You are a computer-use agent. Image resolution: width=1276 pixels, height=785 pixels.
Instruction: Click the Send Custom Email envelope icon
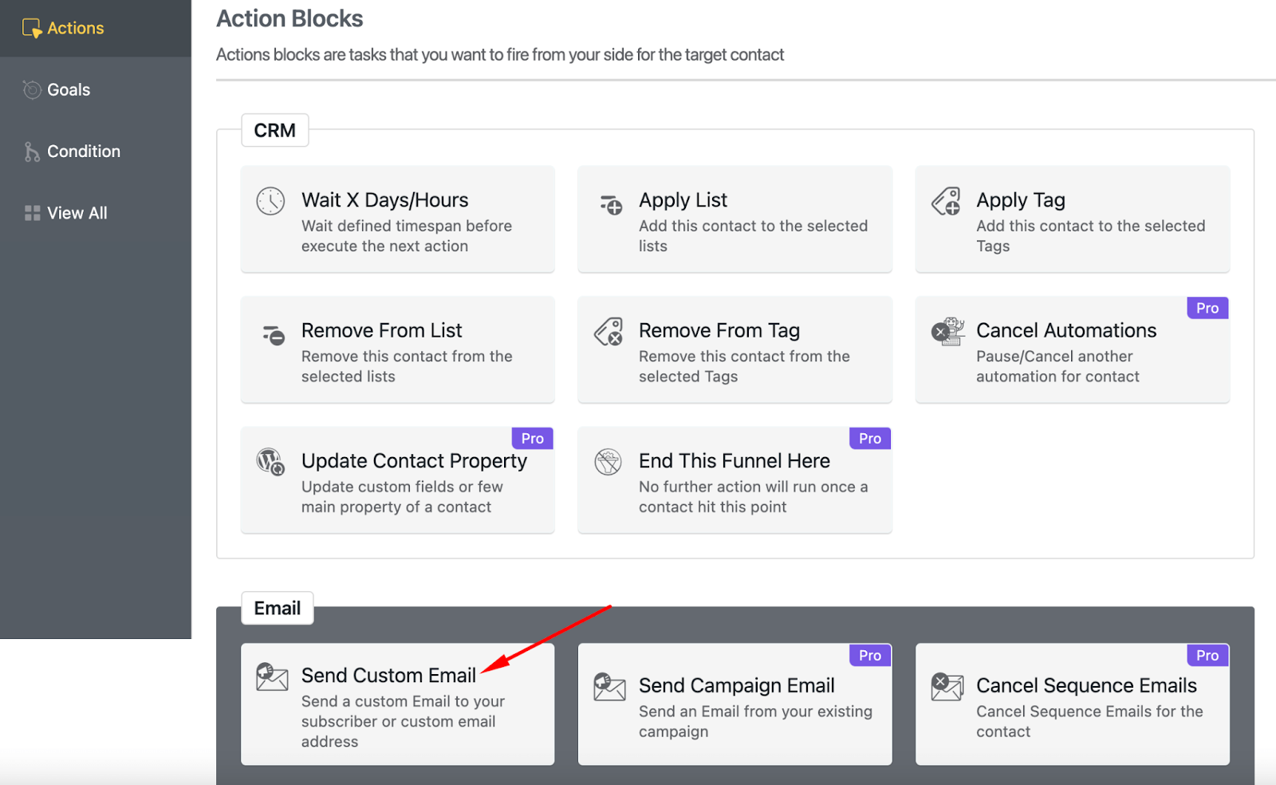tap(272, 677)
